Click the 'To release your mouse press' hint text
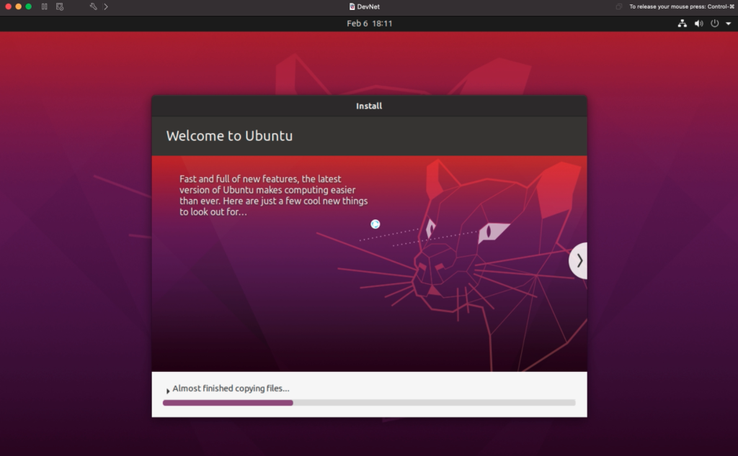The height and width of the screenshot is (456, 738). (682, 6)
